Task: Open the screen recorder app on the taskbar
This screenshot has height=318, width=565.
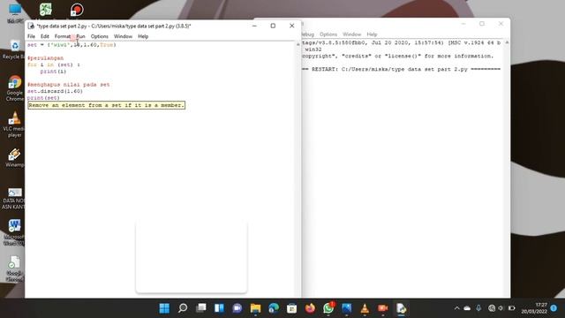Action: (382, 308)
